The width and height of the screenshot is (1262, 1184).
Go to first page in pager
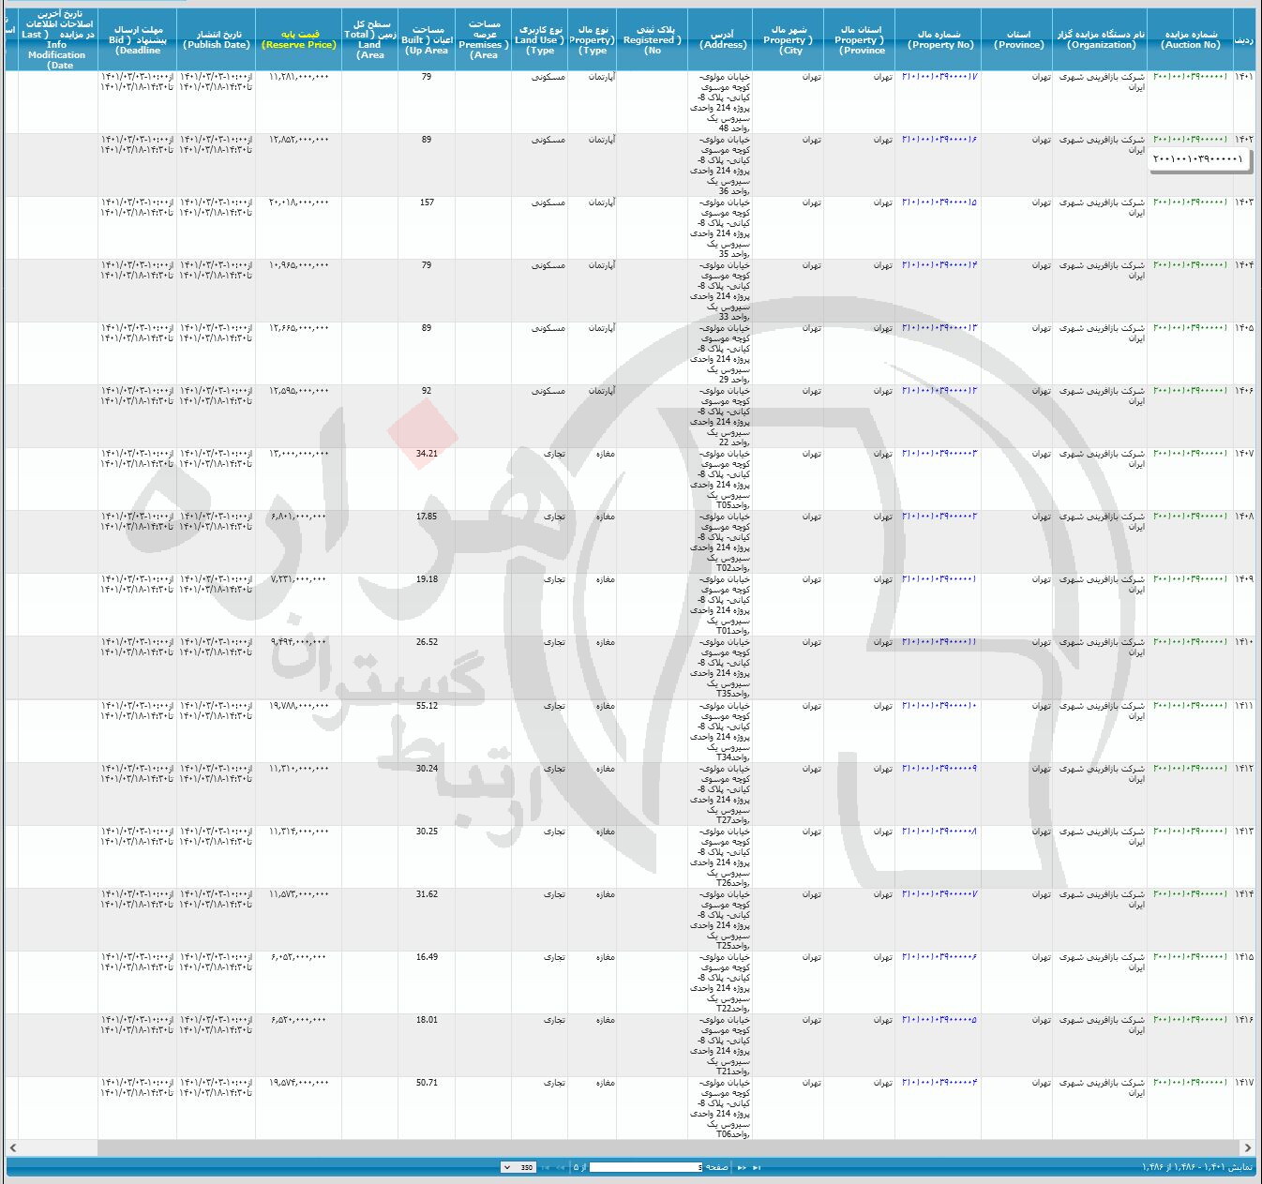pyautogui.click(x=757, y=1167)
